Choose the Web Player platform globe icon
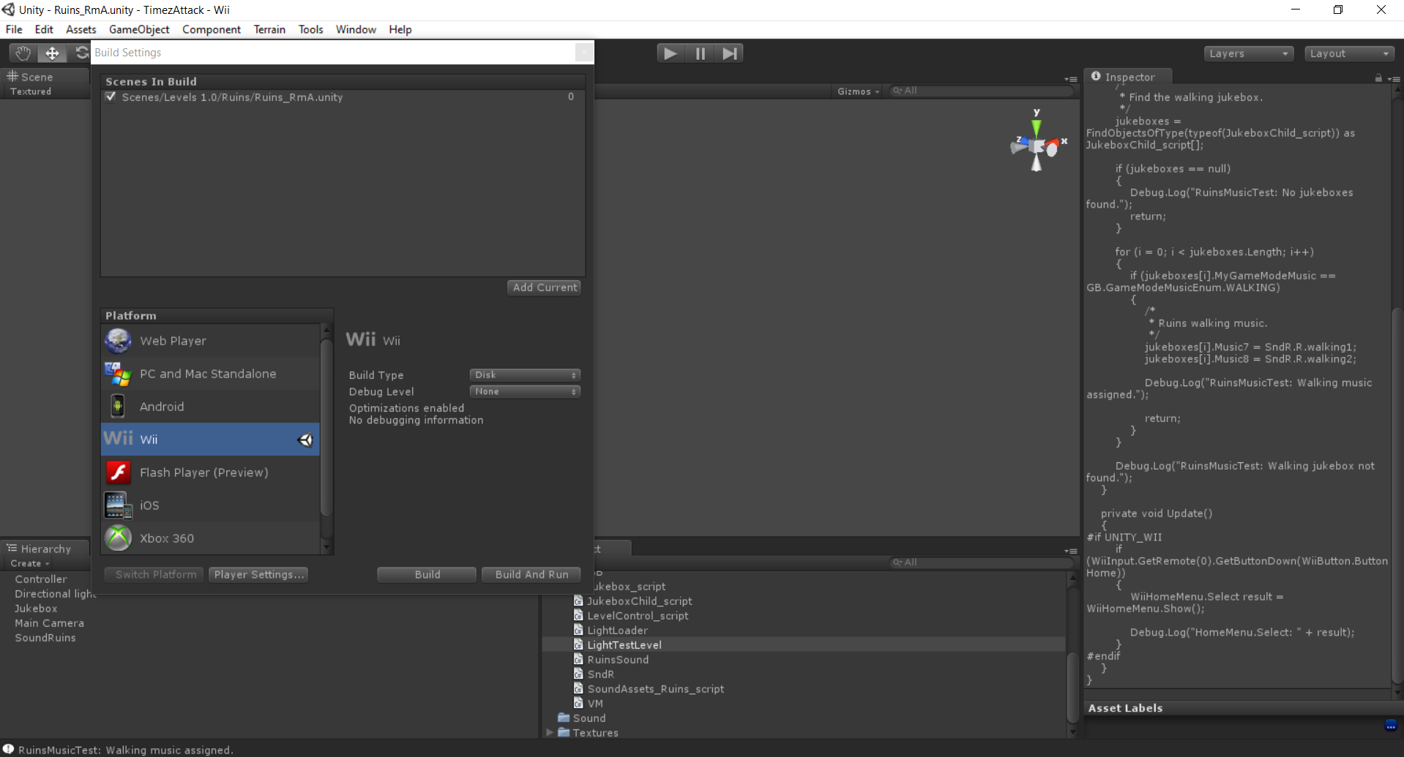The width and height of the screenshot is (1404, 757). point(118,341)
